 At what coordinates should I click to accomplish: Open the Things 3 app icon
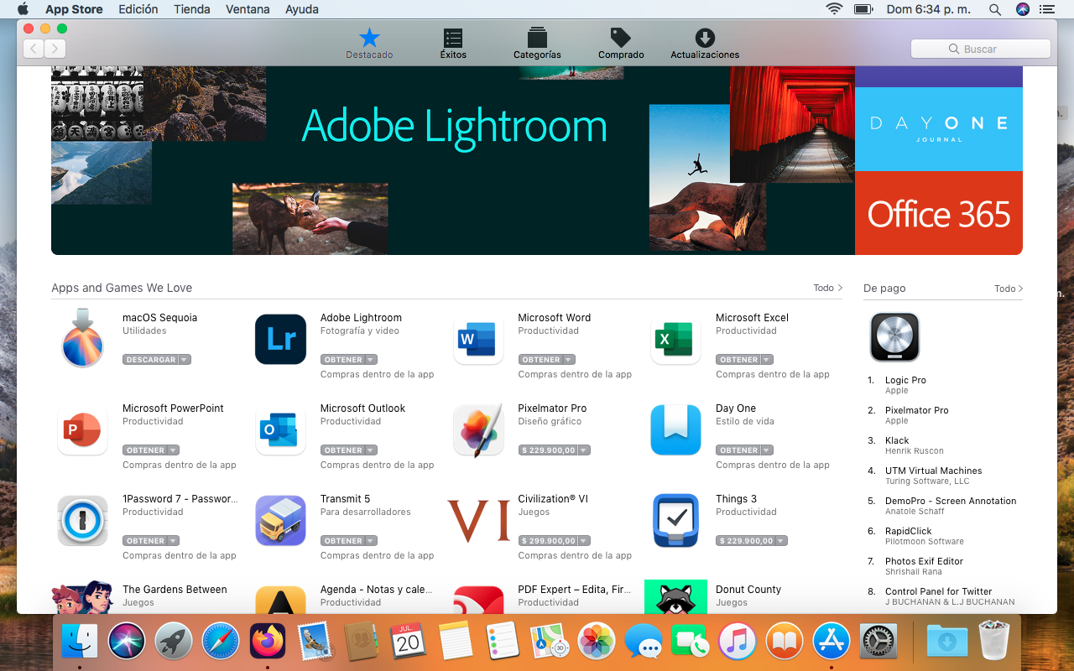tap(676, 521)
